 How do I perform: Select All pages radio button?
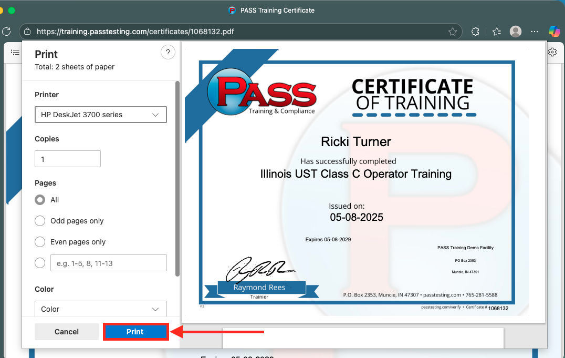pyautogui.click(x=40, y=200)
